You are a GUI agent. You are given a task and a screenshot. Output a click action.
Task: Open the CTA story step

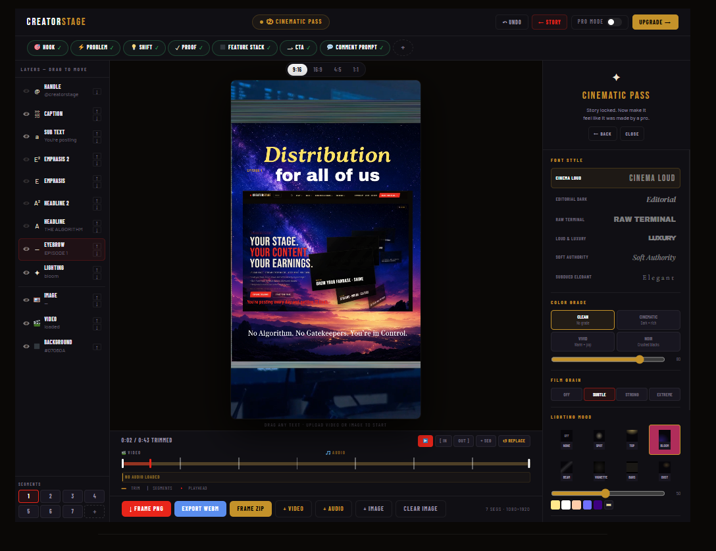click(x=298, y=47)
